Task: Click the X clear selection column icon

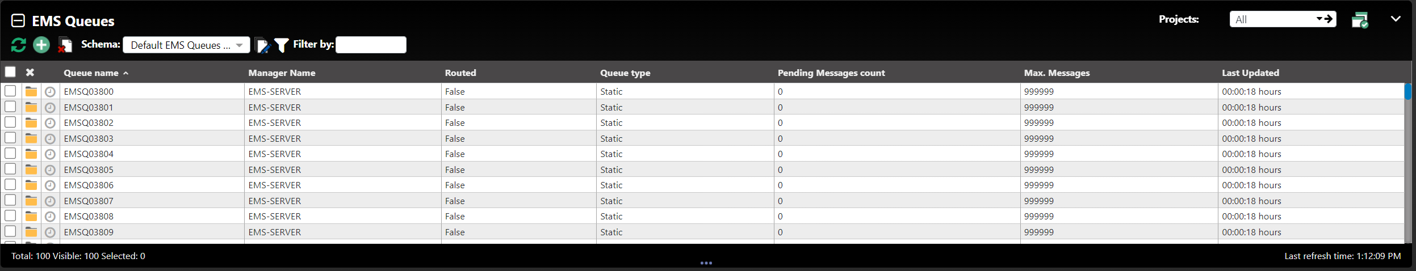Action: 30,72
